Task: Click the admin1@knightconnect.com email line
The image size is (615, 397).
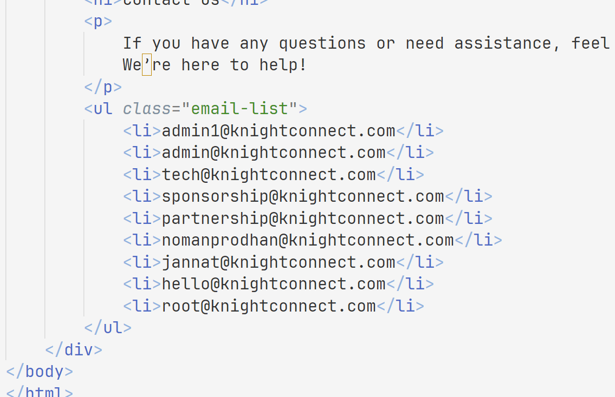Action: point(279,131)
